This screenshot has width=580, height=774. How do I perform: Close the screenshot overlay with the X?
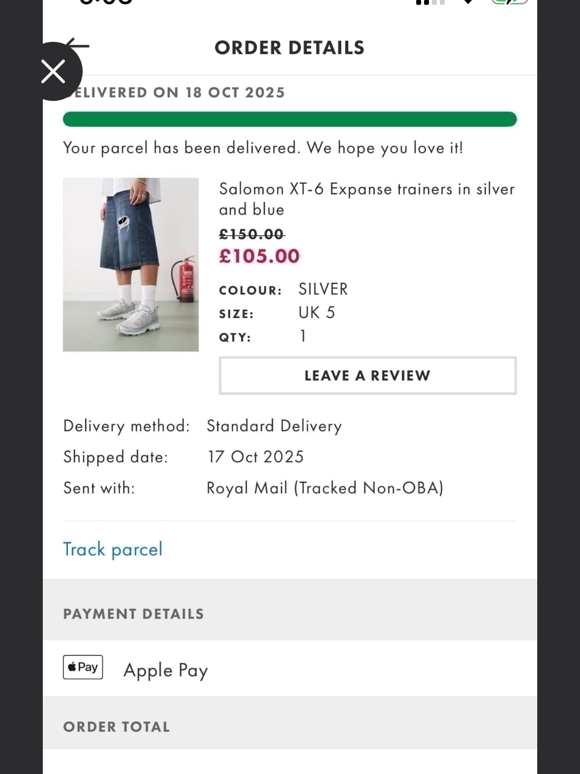pos(53,72)
